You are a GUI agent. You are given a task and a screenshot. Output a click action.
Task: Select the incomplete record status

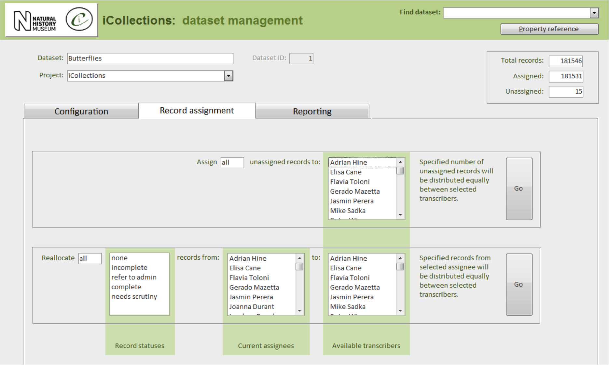point(139,267)
